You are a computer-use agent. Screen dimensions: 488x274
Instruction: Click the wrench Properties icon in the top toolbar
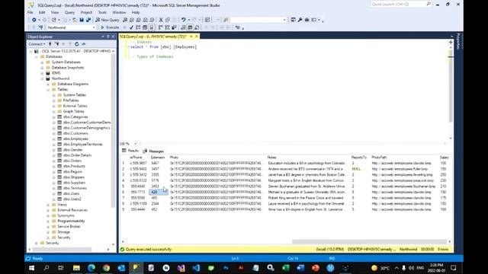[x=300, y=20]
